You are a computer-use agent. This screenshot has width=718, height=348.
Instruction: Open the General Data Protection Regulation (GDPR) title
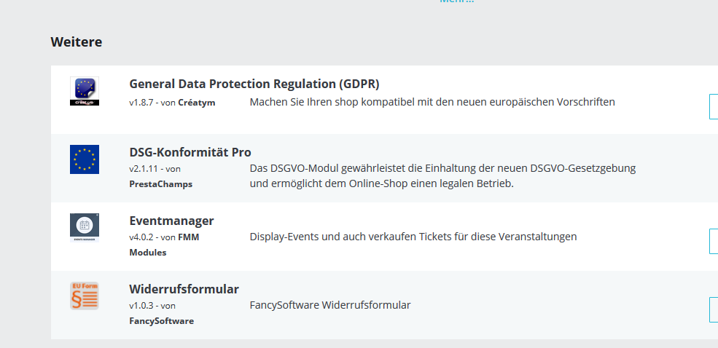click(x=254, y=83)
